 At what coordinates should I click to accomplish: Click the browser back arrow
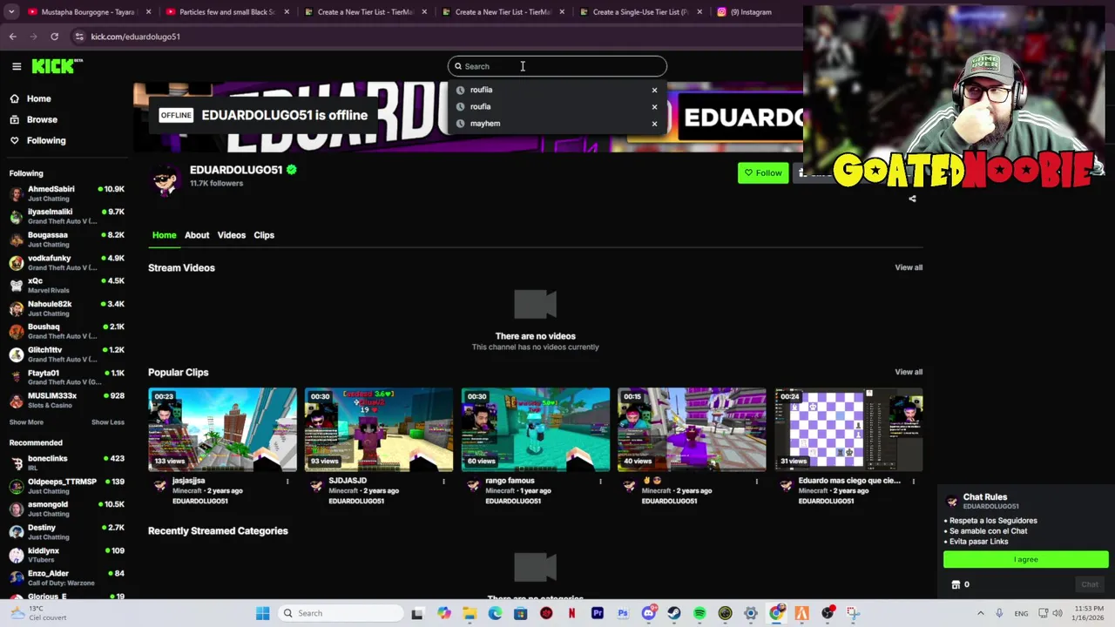point(13,37)
